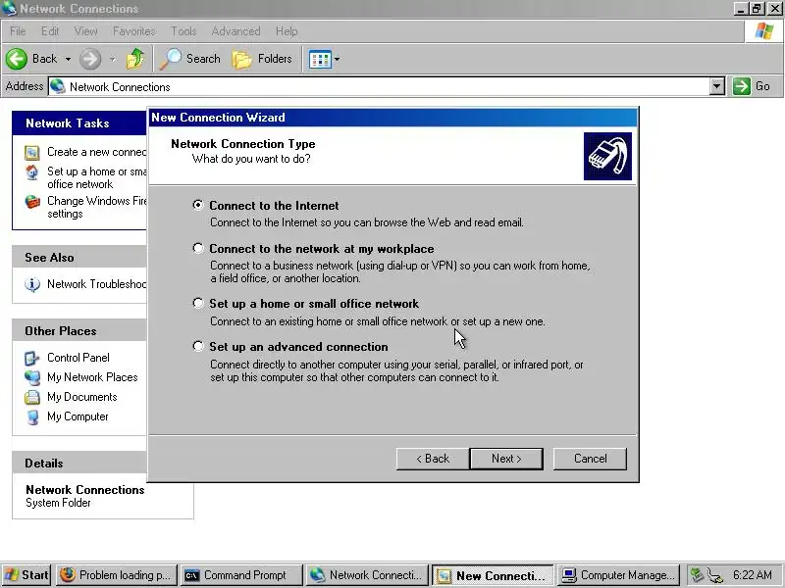Select Set up an advanced connection

(x=198, y=346)
